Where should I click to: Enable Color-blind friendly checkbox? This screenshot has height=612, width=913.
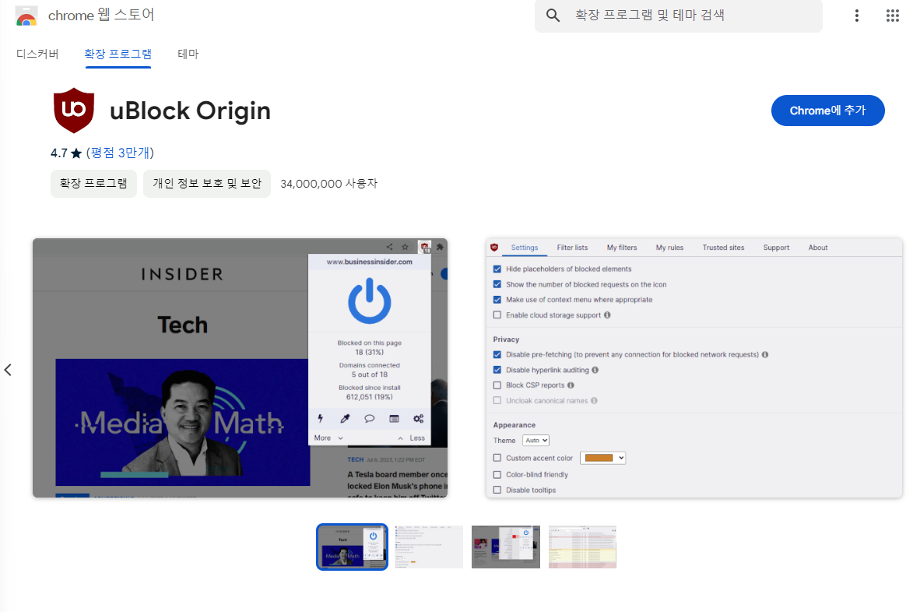pyautogui.click(x=497, y=475)
